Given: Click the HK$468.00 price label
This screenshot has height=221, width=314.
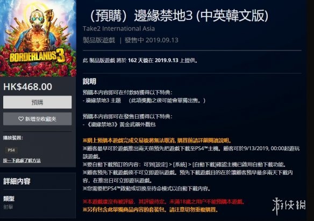Looking at the screenshot, I should 27,87.
